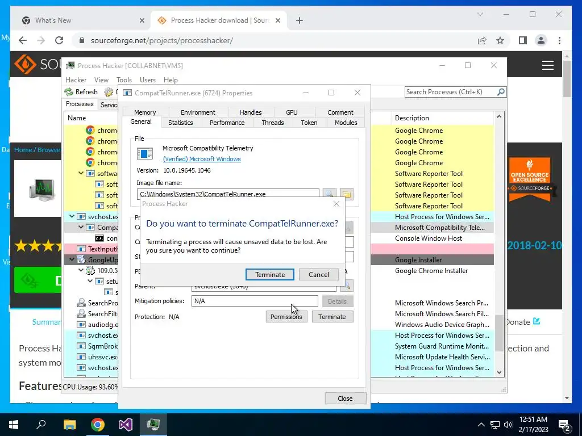The image size is (582, 436).
Task: Select the TextInputHost process row
Action: 102,249
